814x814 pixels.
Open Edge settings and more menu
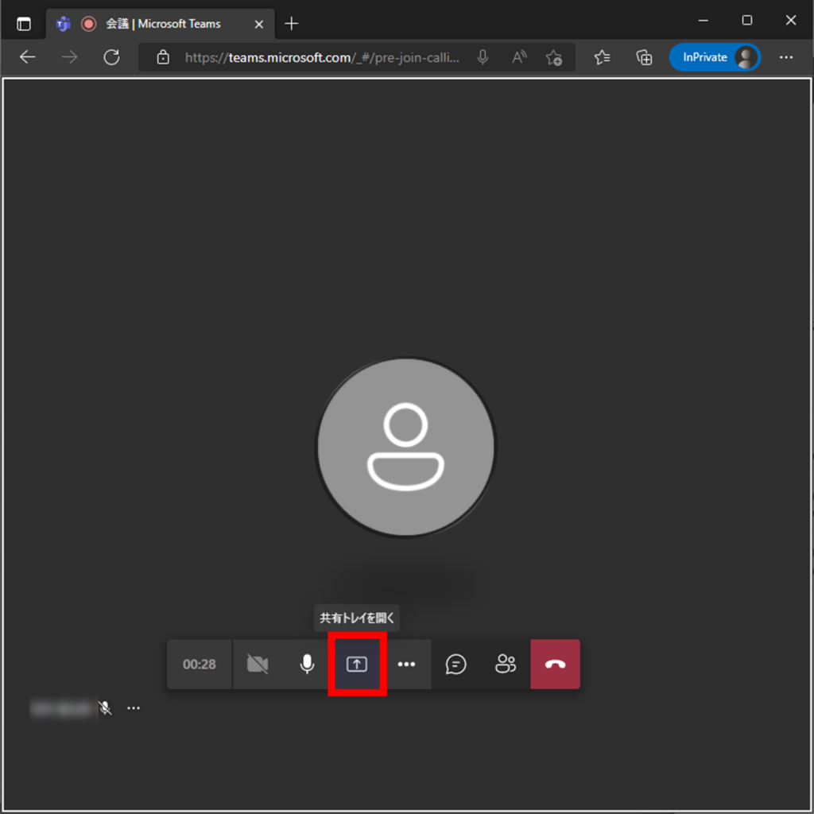pyautogui.click(x=786, y=57)
